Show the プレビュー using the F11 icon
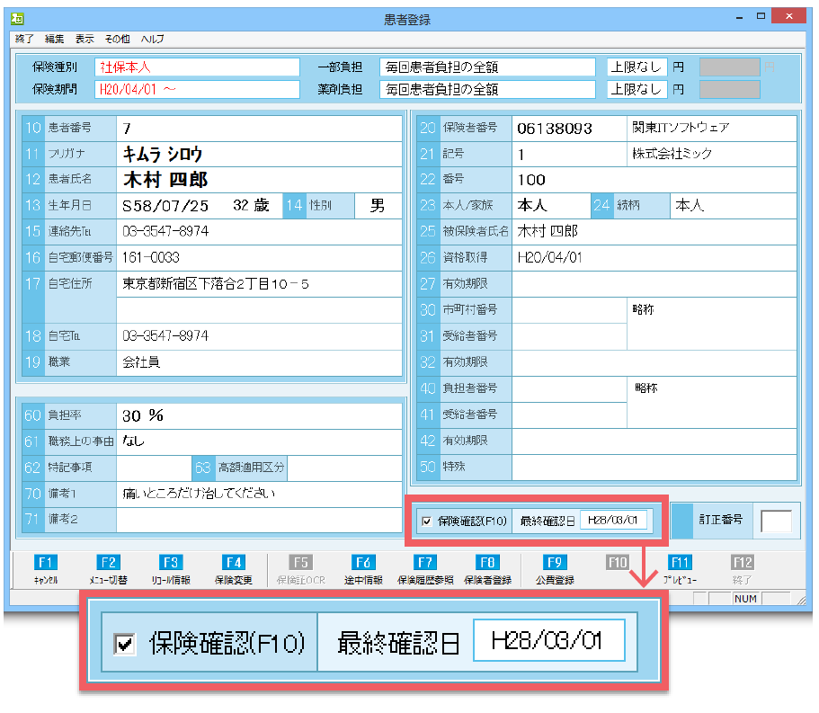The width and height of the screenshot is (819, 713). pyautogui.click(x=680, y=568)
